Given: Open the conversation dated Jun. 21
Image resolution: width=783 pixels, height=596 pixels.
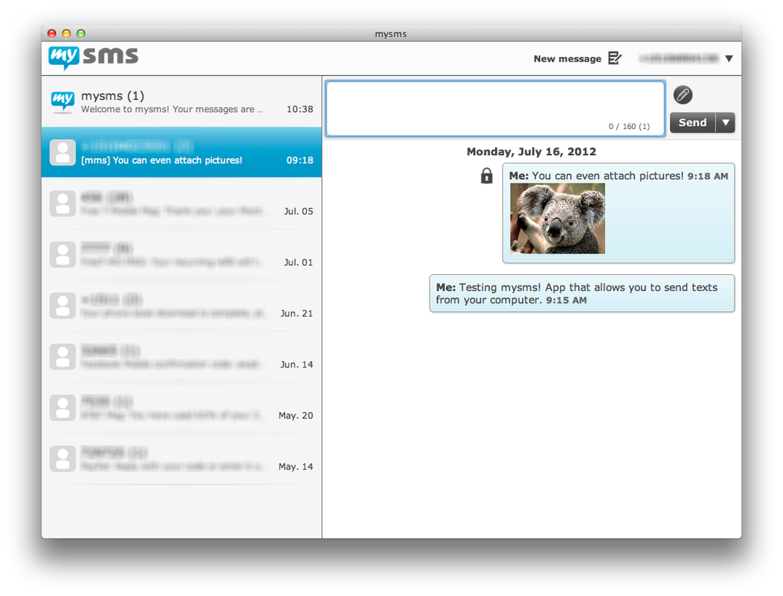Looking at the screenshot, I should coord(182,306).
